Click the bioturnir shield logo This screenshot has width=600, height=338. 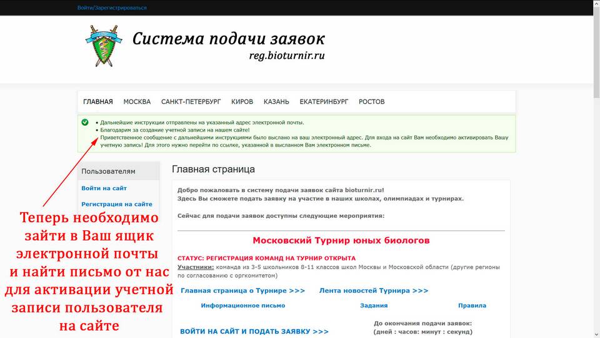[101, 45]
